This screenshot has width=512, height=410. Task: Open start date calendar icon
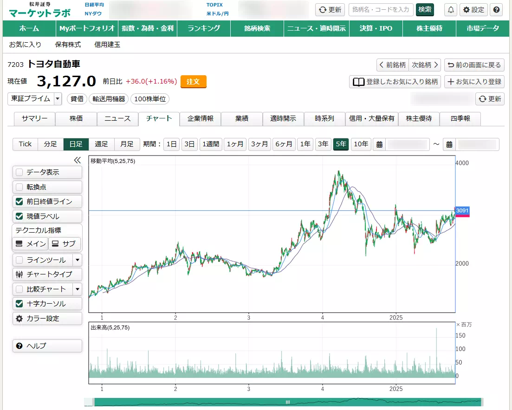point(379,144)
